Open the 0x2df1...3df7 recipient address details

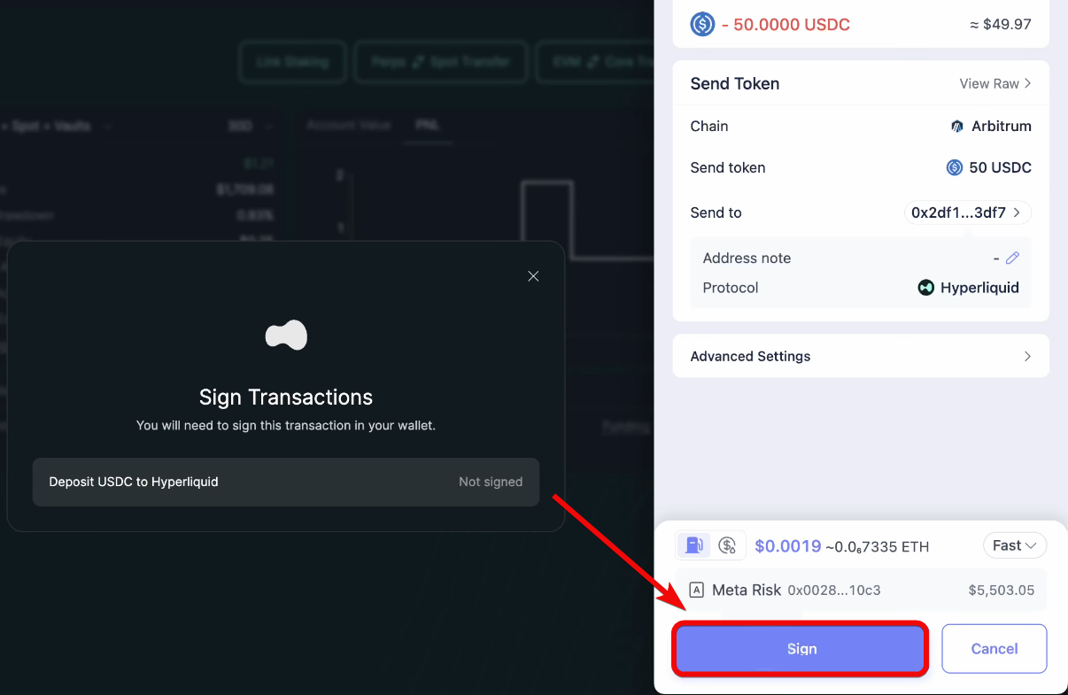coord(967,212)
